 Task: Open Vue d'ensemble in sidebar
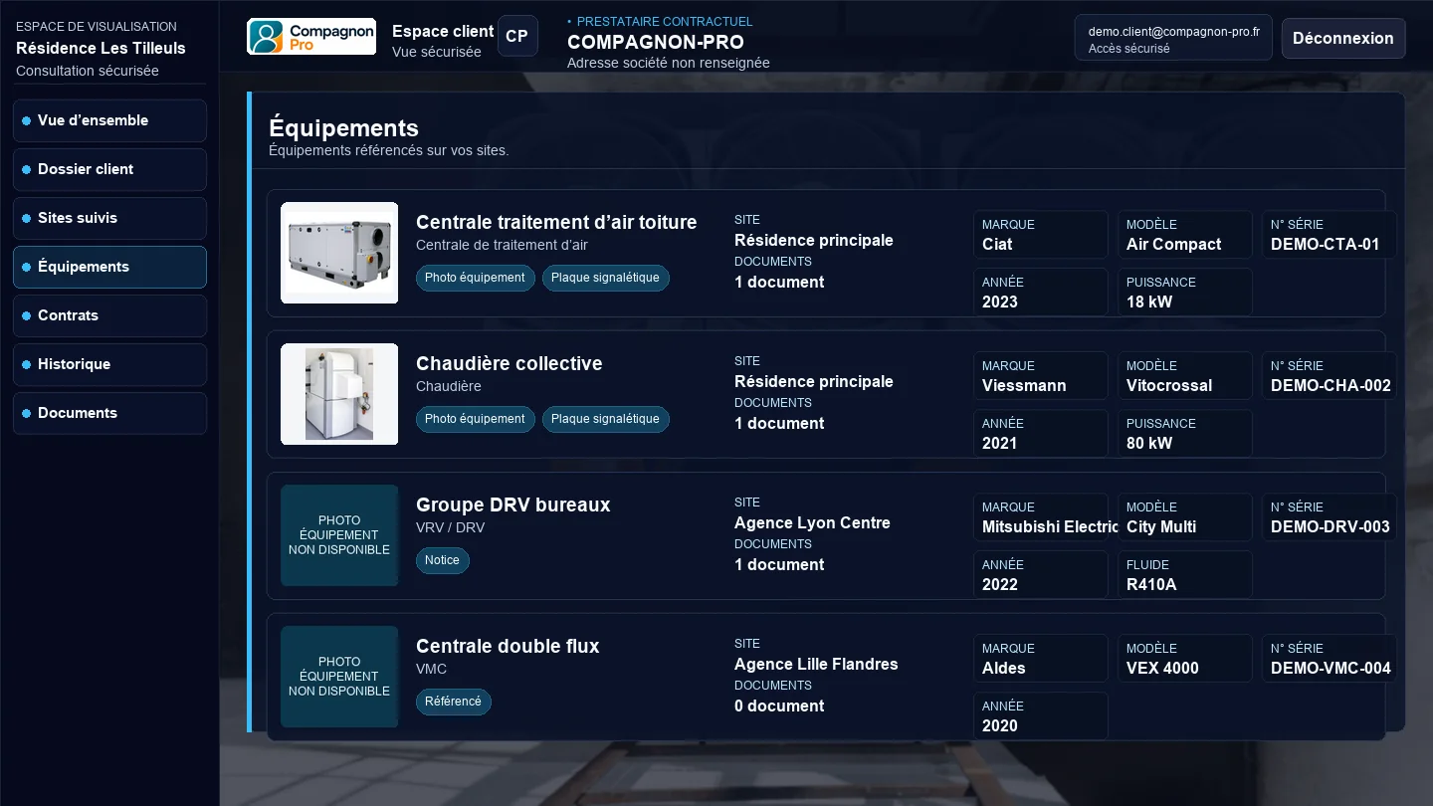tap(109, 120)
